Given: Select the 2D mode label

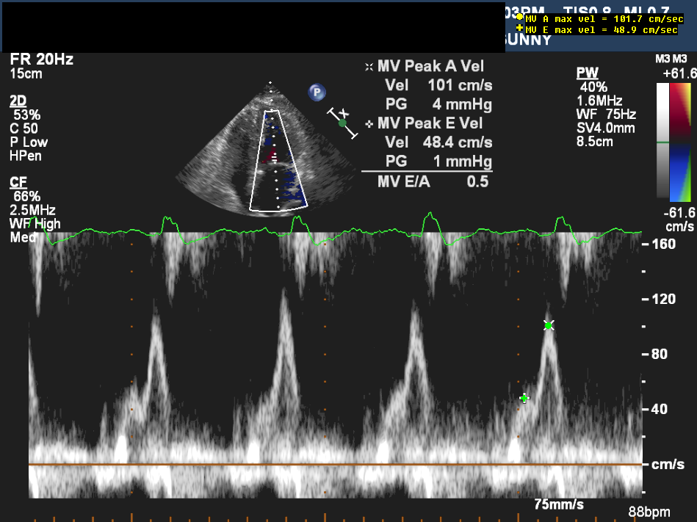Looking at the screenshot, I should coord(18,101).
